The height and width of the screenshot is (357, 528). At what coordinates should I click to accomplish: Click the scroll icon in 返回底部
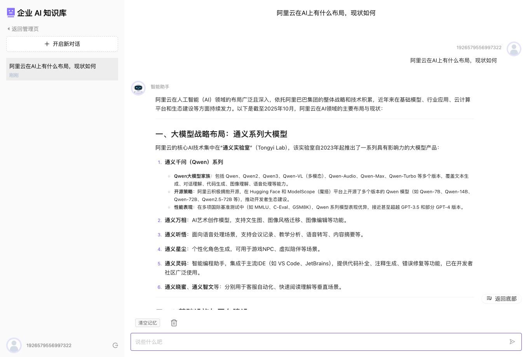tap(489, 298)
